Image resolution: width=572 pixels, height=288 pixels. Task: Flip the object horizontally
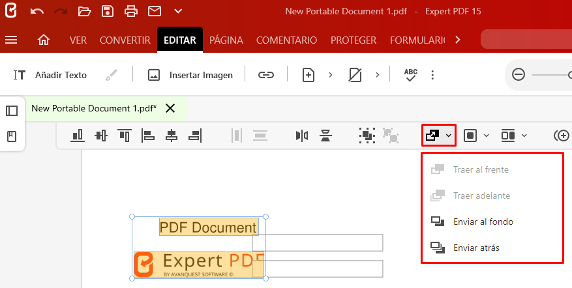tap(302, 136)
